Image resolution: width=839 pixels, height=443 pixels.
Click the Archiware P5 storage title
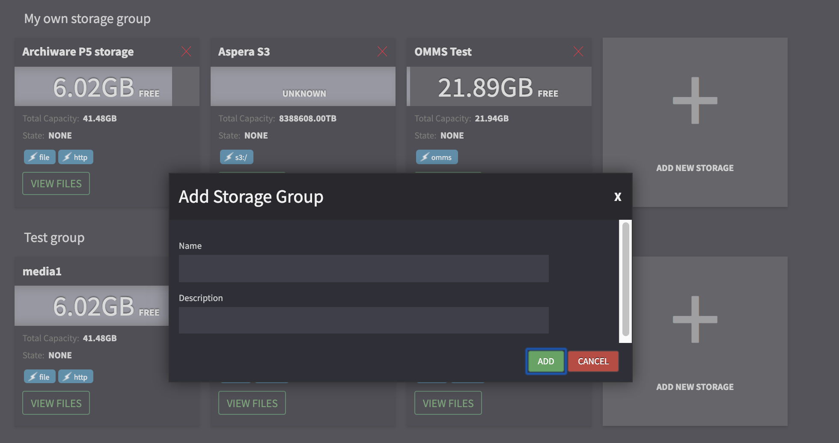coord(78,52)
